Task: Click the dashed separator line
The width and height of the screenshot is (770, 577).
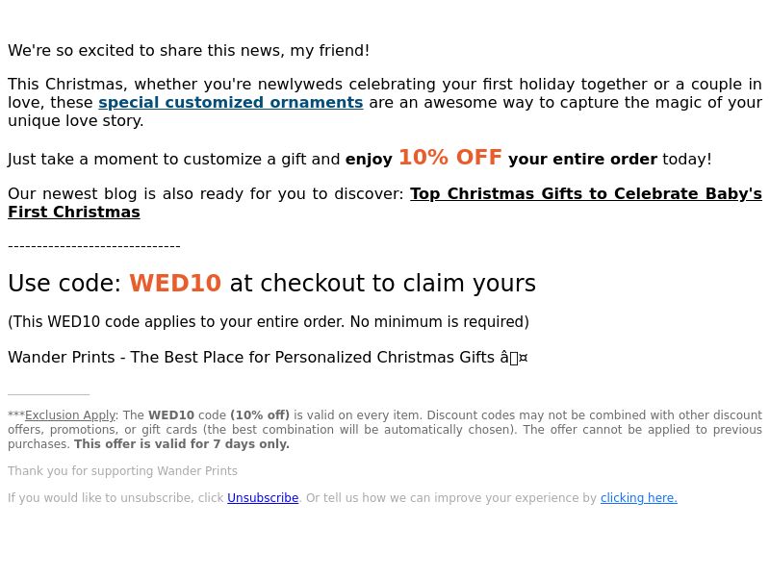Action: (94, 246)
